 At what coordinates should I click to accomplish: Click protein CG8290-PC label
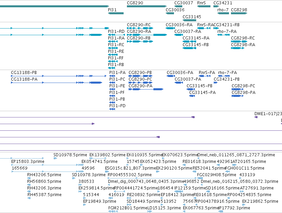click(x=140, y=79)
